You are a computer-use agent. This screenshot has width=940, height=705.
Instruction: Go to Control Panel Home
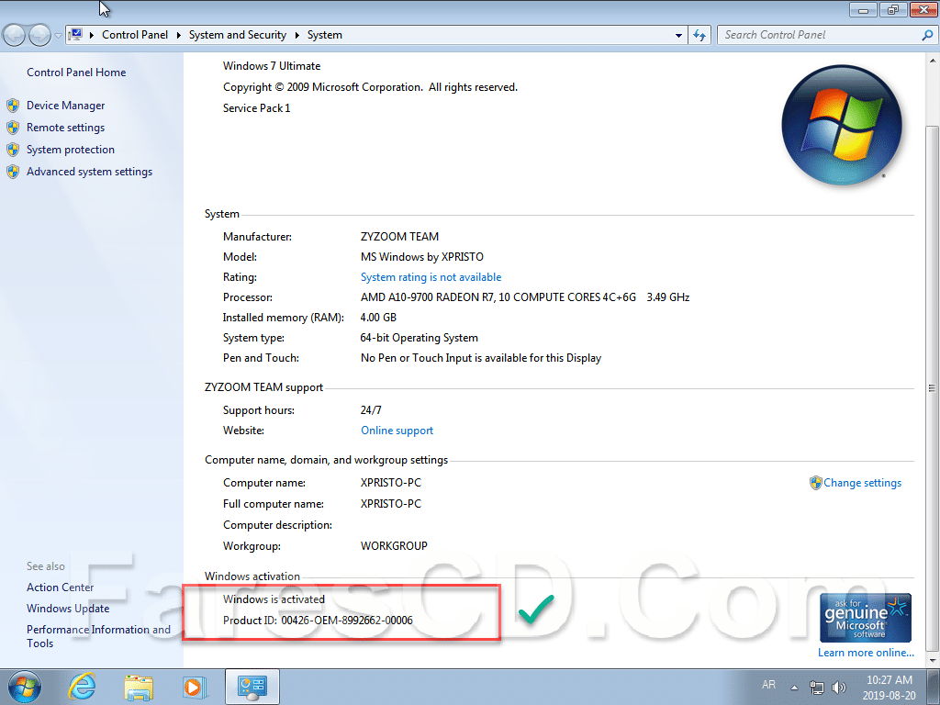coord(76,73)
